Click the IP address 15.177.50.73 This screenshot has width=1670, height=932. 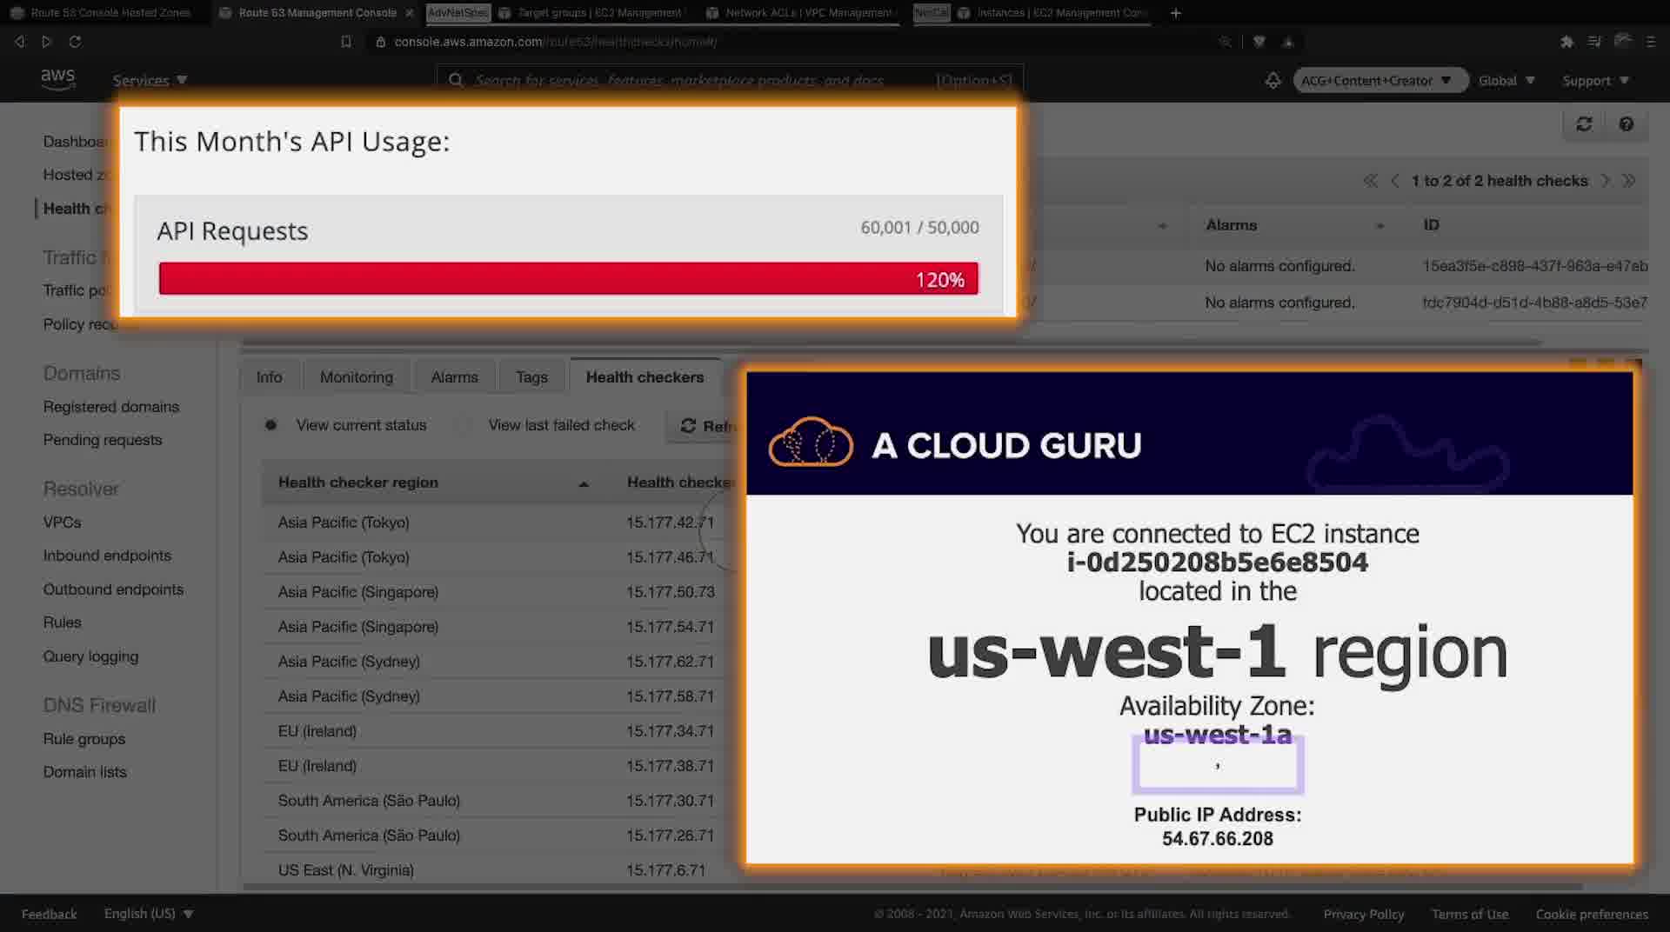click(x=670, y=592)
